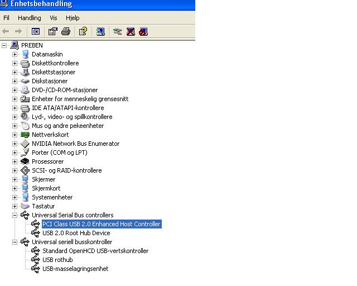357x286 pixels.
Task: Click USB icon beside USB rothub
Action: tap(36, 260)
